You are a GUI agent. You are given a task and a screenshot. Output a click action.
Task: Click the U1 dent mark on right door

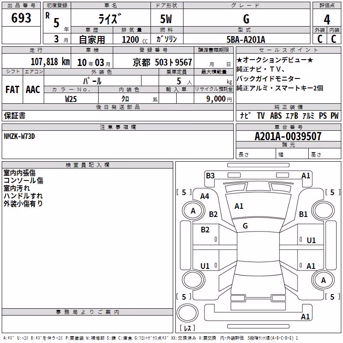tap(311, 241)
